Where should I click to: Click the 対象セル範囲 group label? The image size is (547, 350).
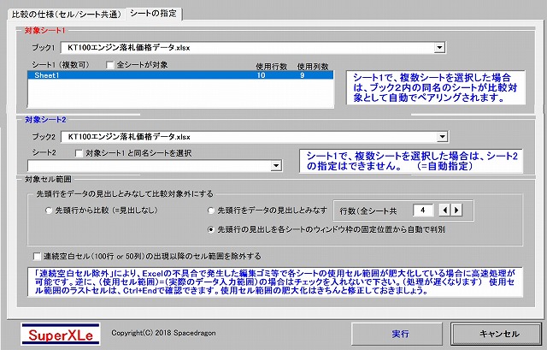pyautogui.click(x=48, y=180)
